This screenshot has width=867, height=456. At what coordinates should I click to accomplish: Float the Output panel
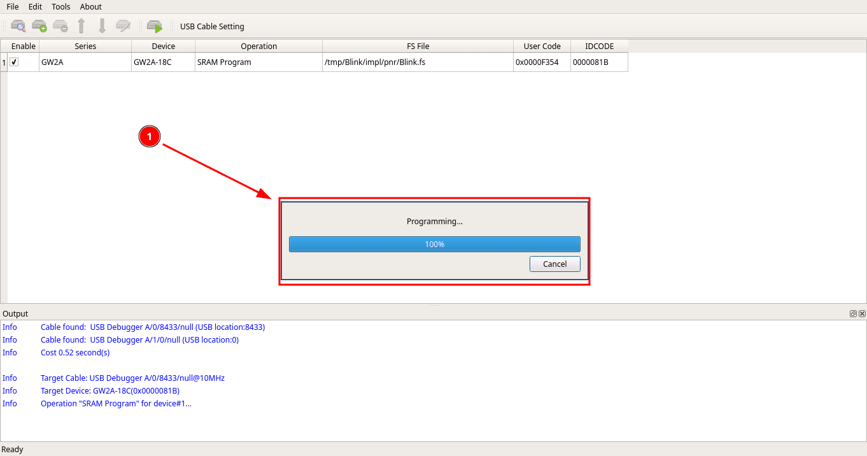(853, 313)
